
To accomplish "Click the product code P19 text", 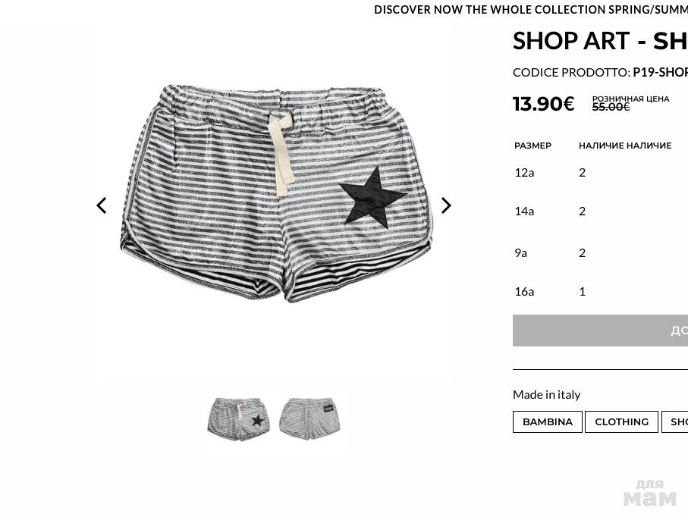I will [x=661, y=72].
